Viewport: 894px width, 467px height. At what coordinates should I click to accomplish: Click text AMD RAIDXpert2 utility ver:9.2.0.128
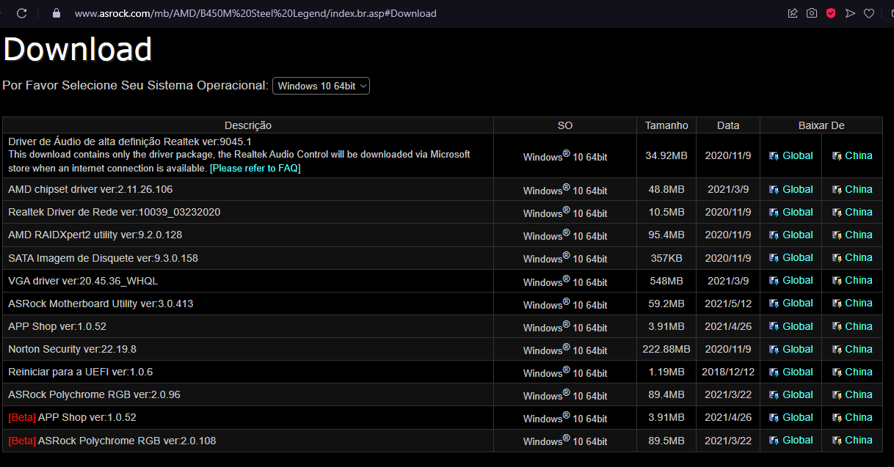pyautogui.click(x=95, y=235)
